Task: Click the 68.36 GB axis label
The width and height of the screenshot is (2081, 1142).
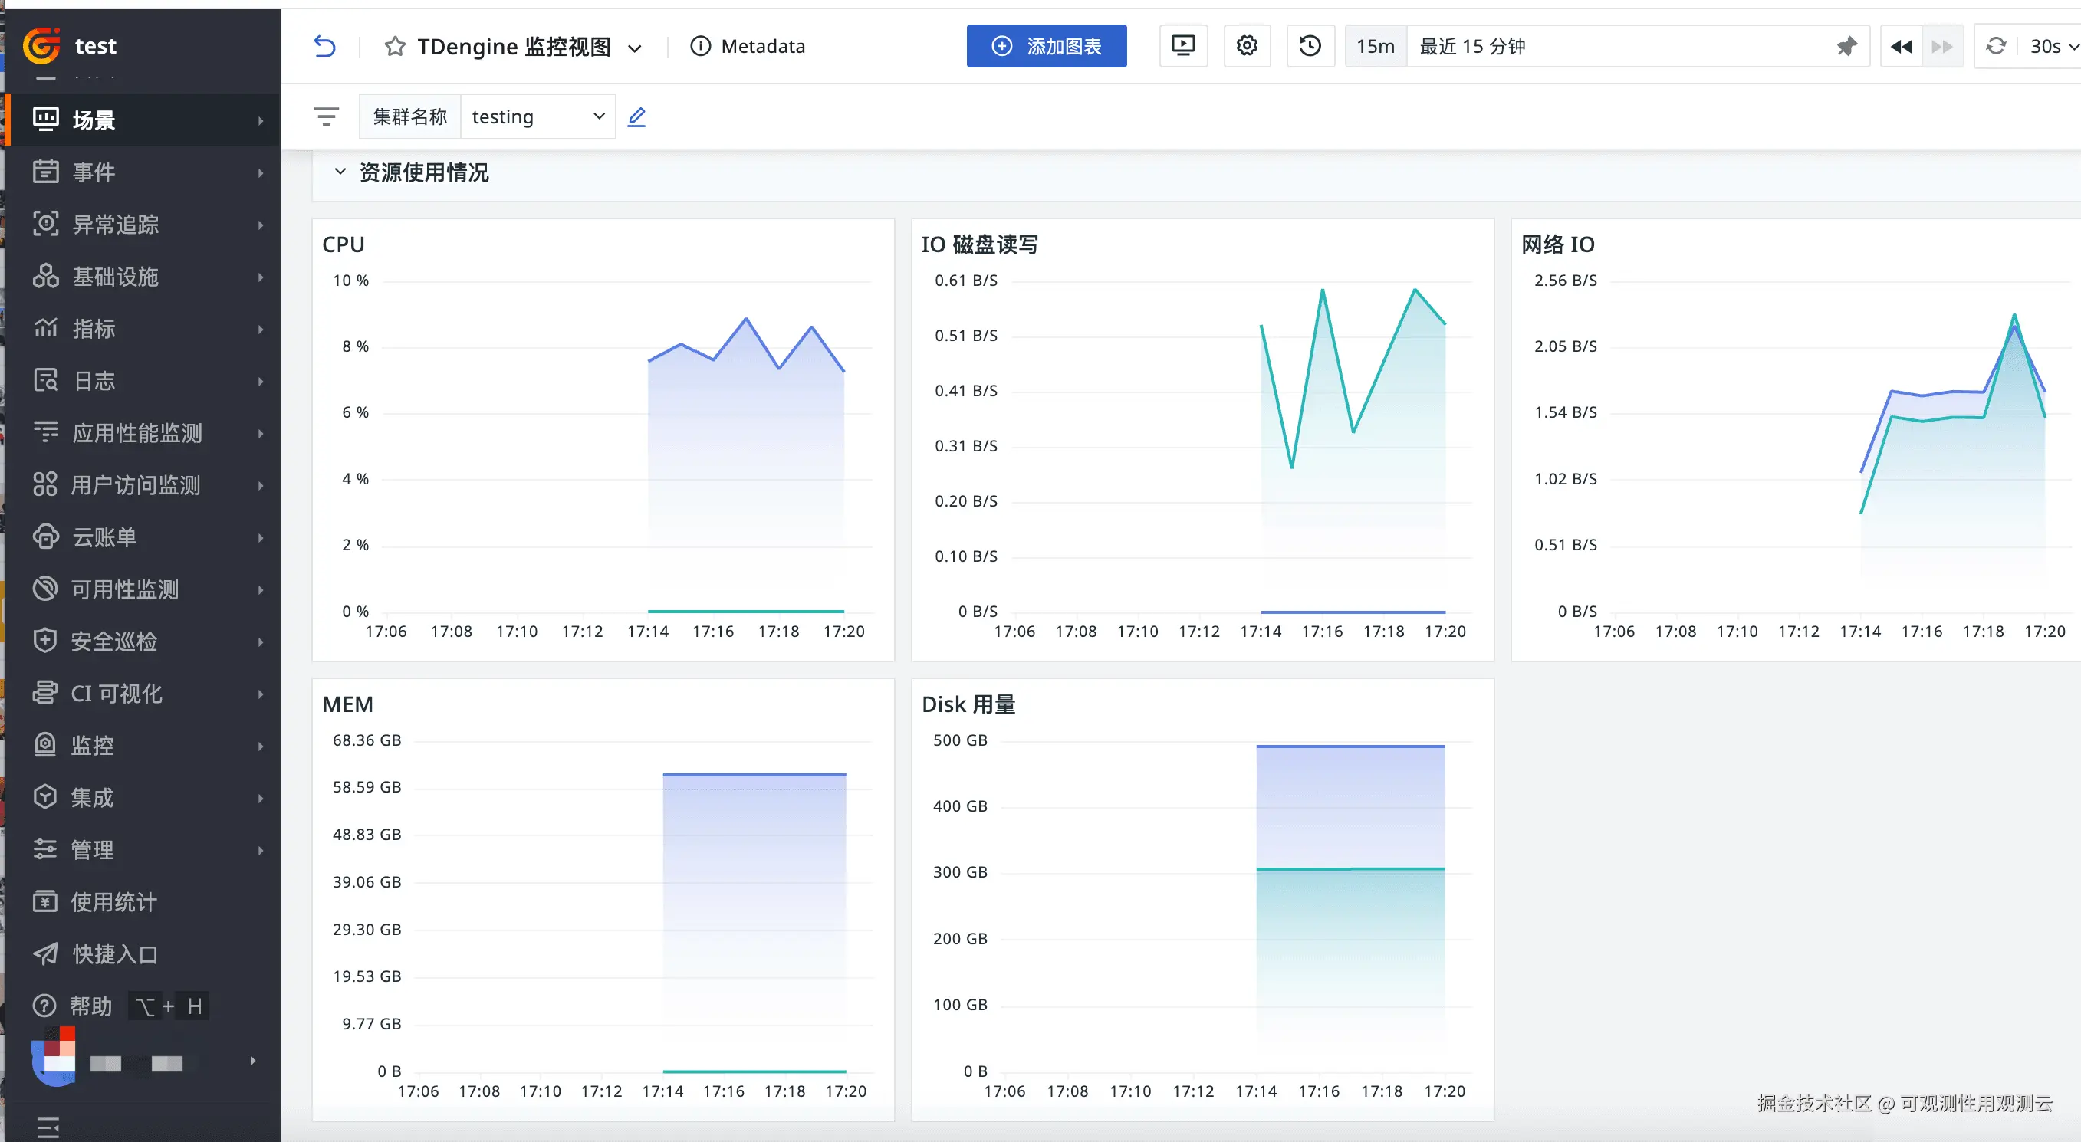Action: click(367, 740)
